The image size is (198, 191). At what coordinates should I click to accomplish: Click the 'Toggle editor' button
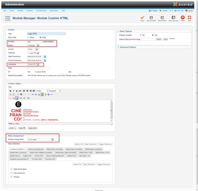(x=32, y=128)
